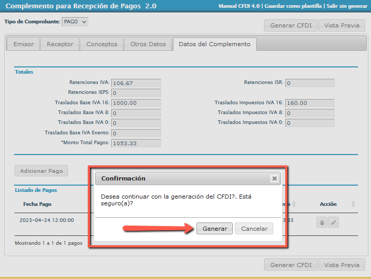Screen dimensions: 371x279
Task: Select the Datos del Complemento tab
Action: coord(214,44)
